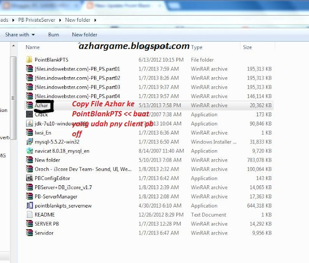Click the PB-ServerManager archive icon
This screenshot has width=309, height=263.
(x=29, y=196)
